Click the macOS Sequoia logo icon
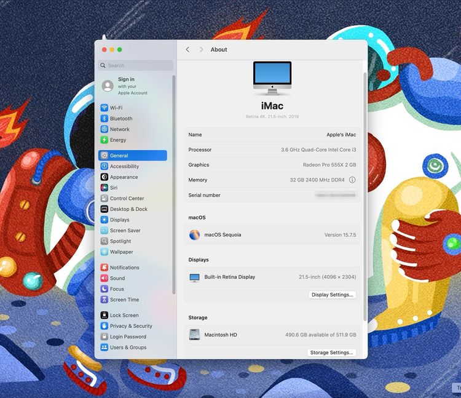The width and height of the screenshot is (461, 398). tap(194, 235)
